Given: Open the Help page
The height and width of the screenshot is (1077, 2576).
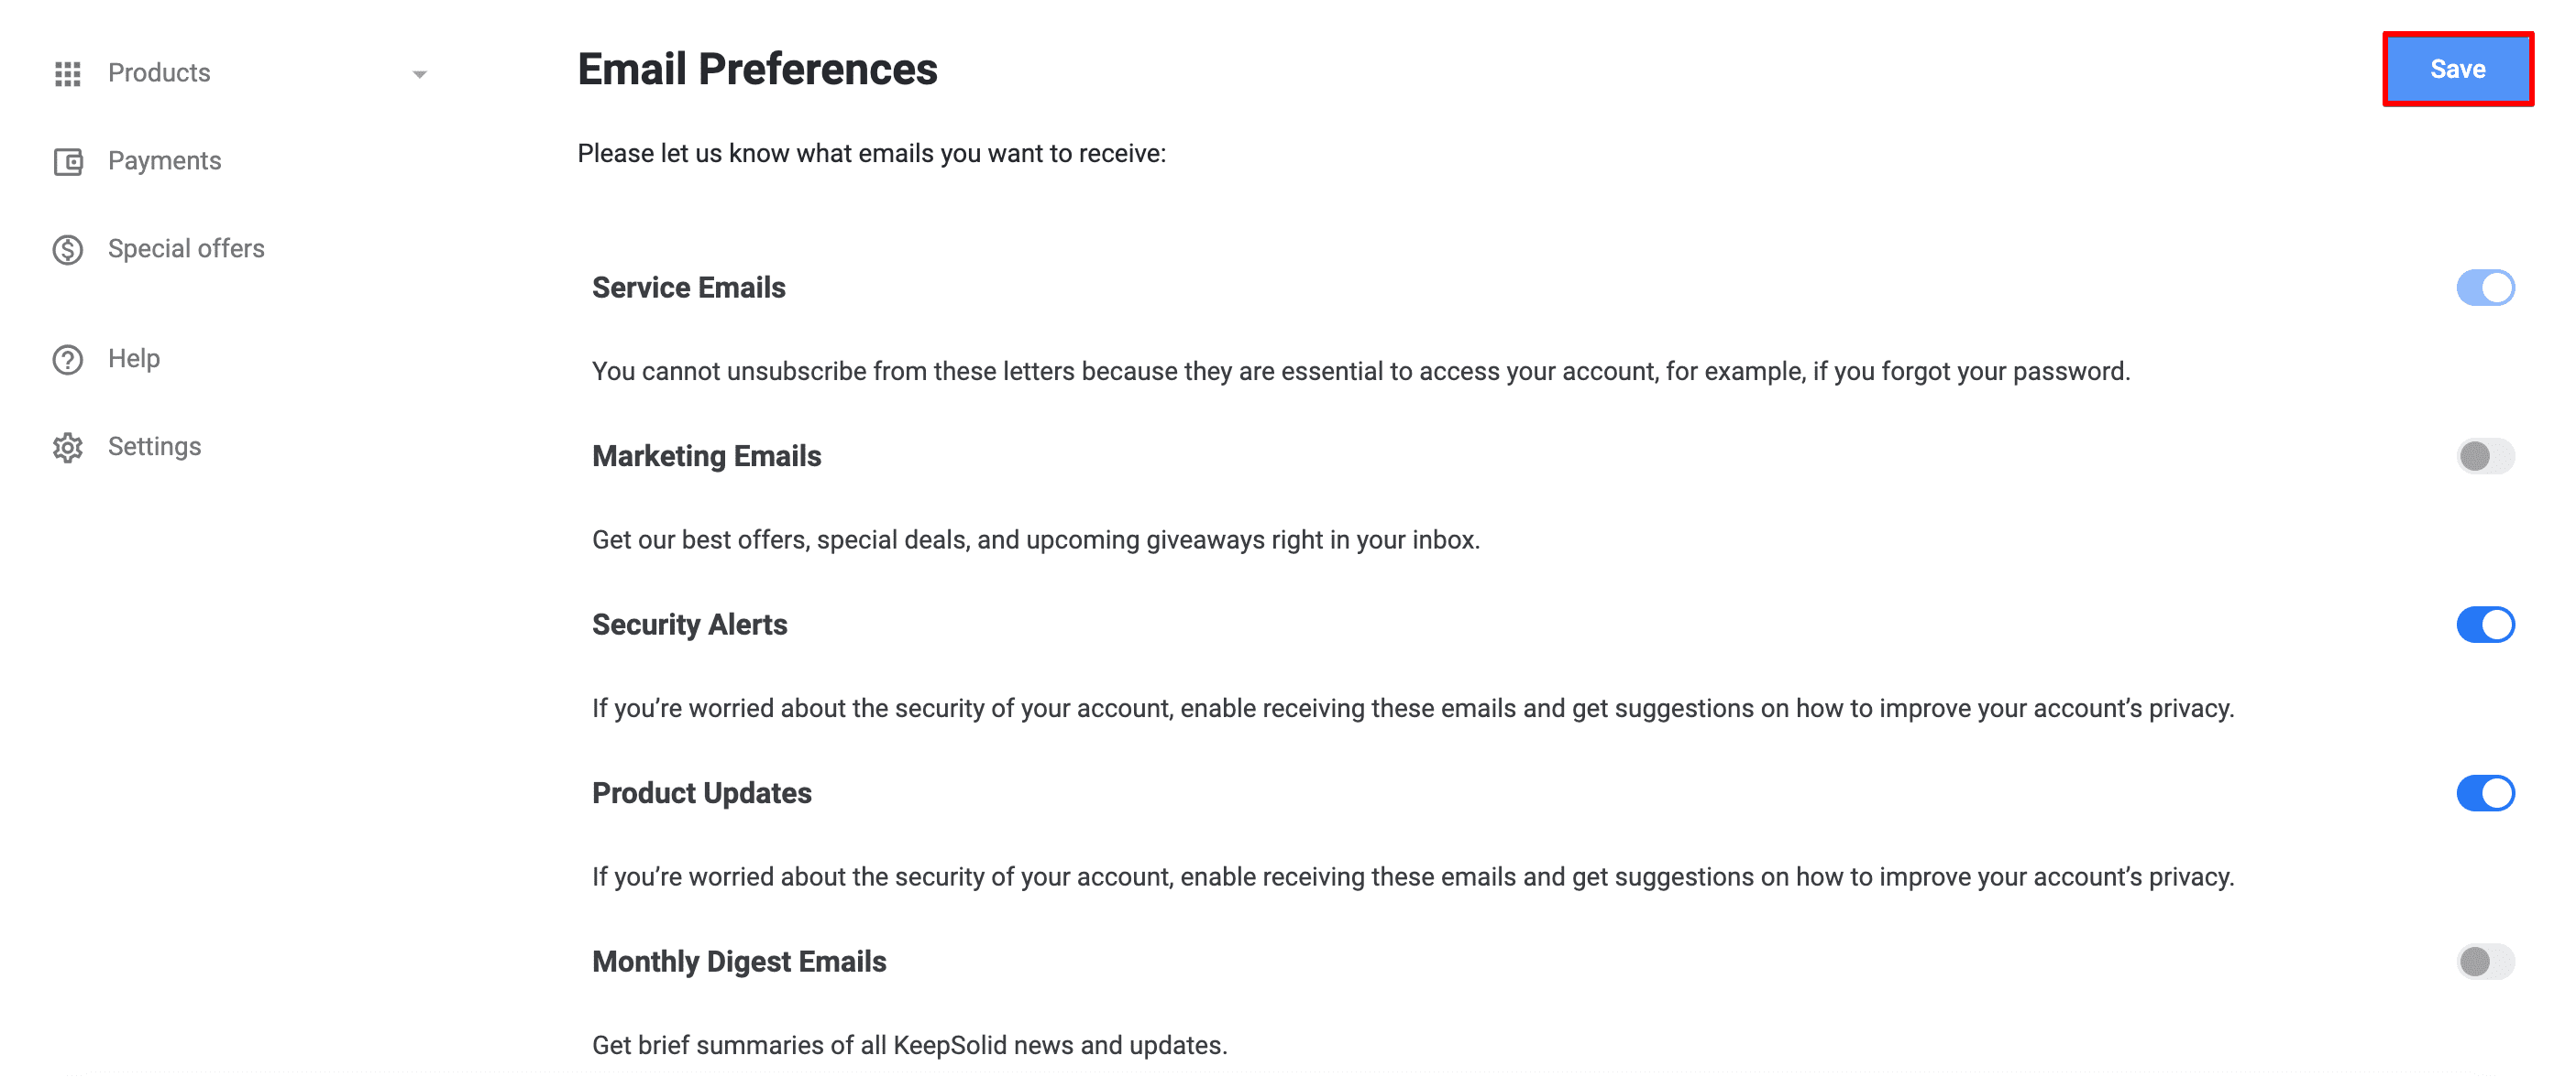Looking at the screenshot, I should click(134, 359).
